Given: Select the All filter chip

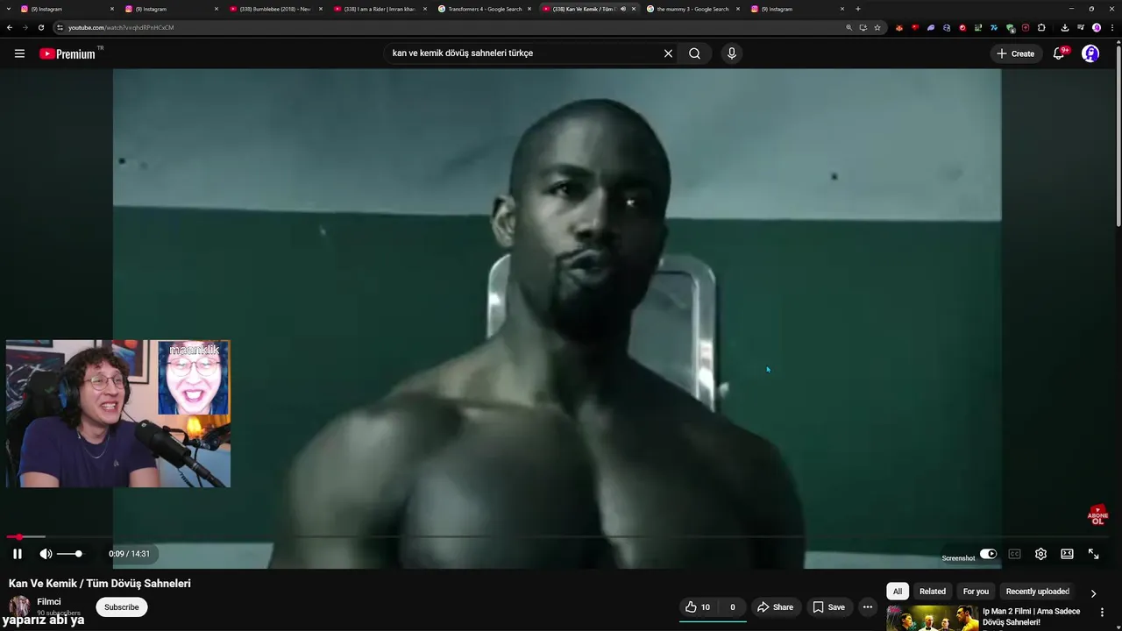Looking at the screenshot, I should (897, 592).
